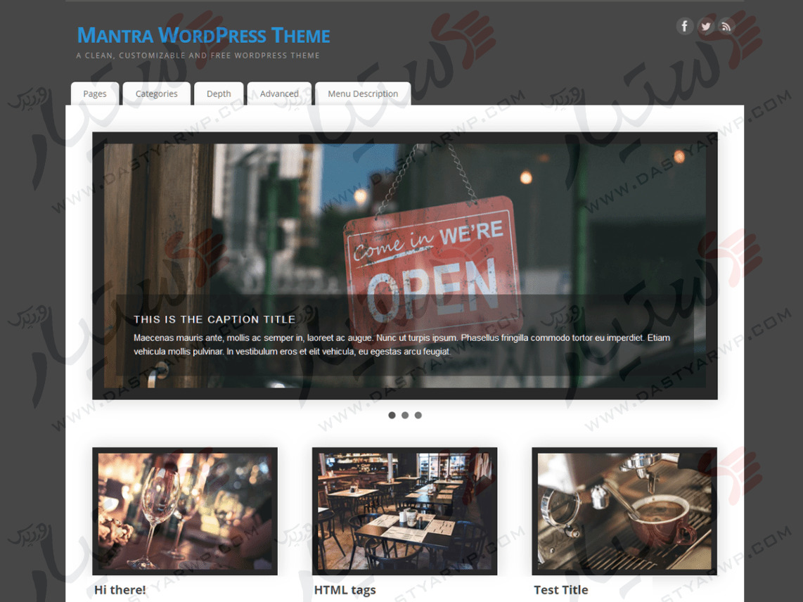This screenshot has height=602, width=803.
Task: Select the second slider pagination dot
Action: click(x=405, y=415)
